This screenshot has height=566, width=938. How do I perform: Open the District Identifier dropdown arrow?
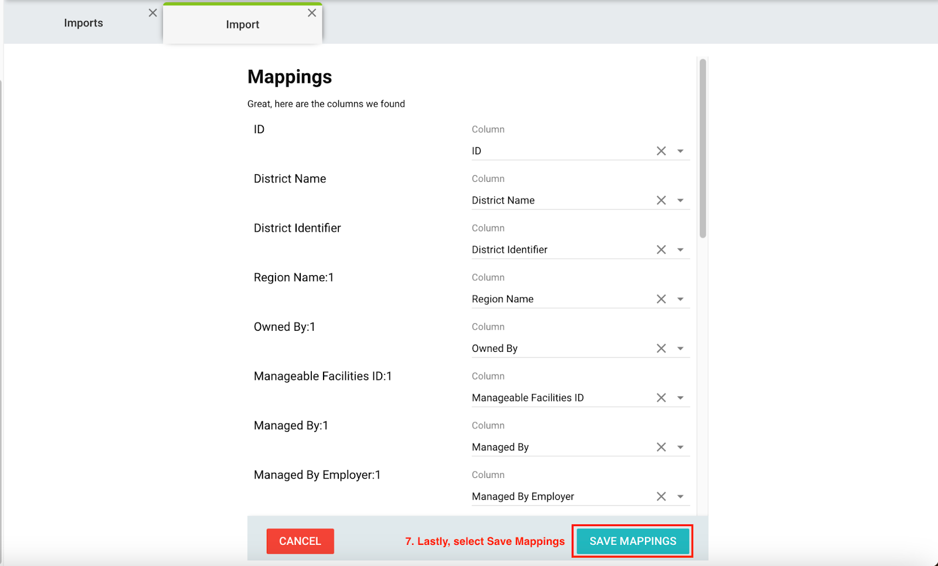coord(680,250)
